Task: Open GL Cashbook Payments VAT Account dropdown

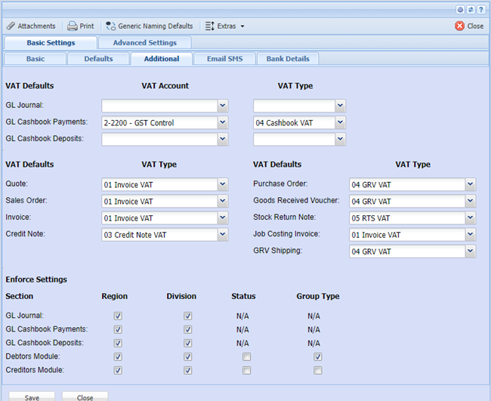Action: coord(222,122)
